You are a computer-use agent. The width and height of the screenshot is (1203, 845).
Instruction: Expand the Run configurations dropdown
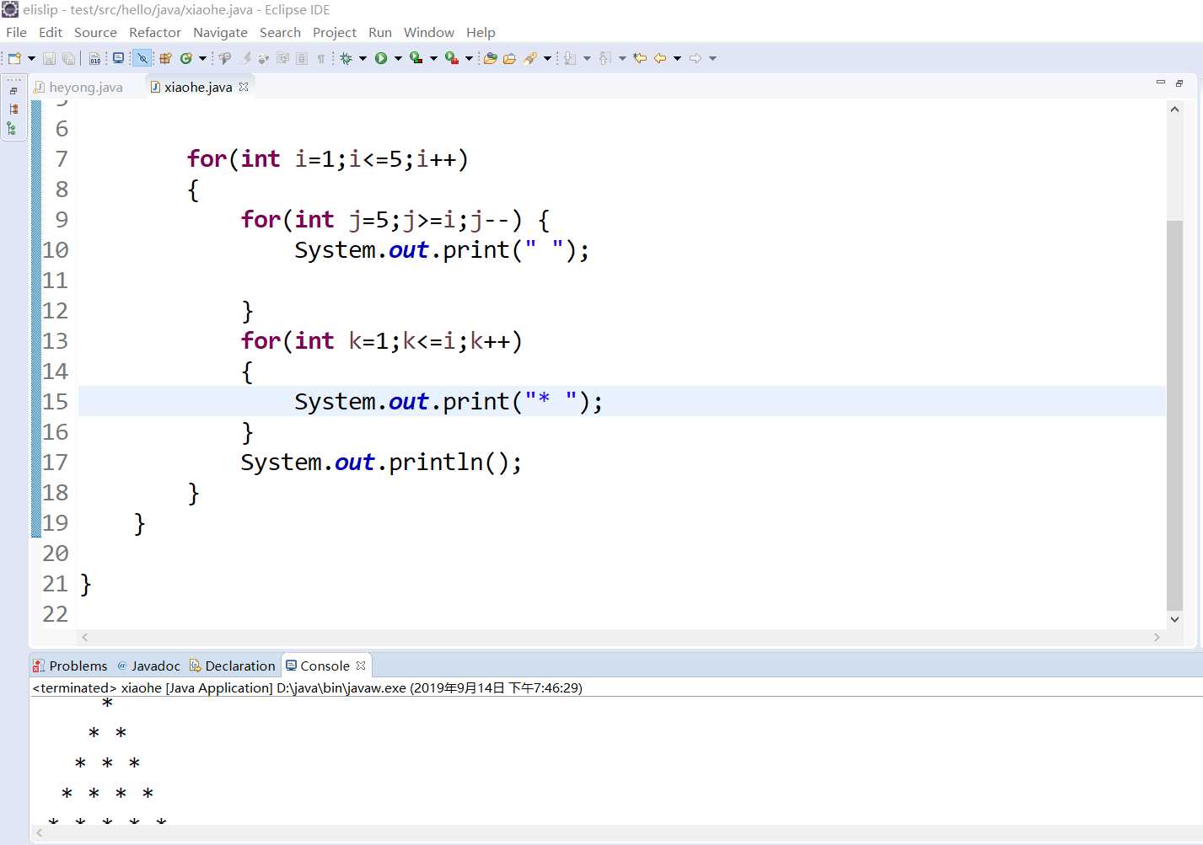pos(398,58)
